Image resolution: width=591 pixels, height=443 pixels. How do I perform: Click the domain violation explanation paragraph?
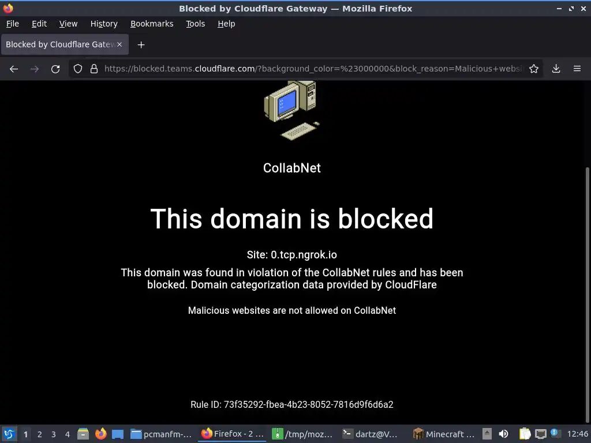coord(292,279)
